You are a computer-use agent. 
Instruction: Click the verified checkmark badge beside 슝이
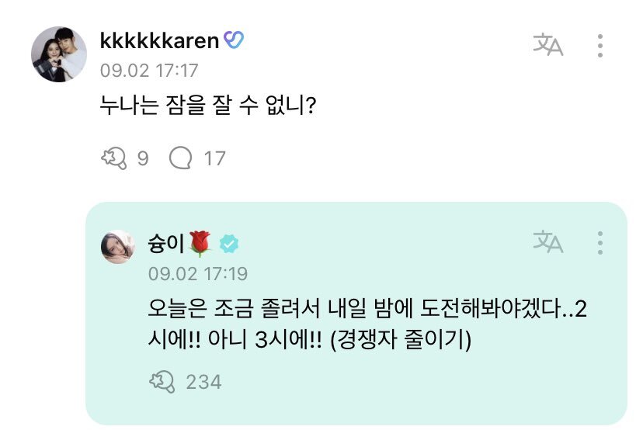click(x=229, y=244)
